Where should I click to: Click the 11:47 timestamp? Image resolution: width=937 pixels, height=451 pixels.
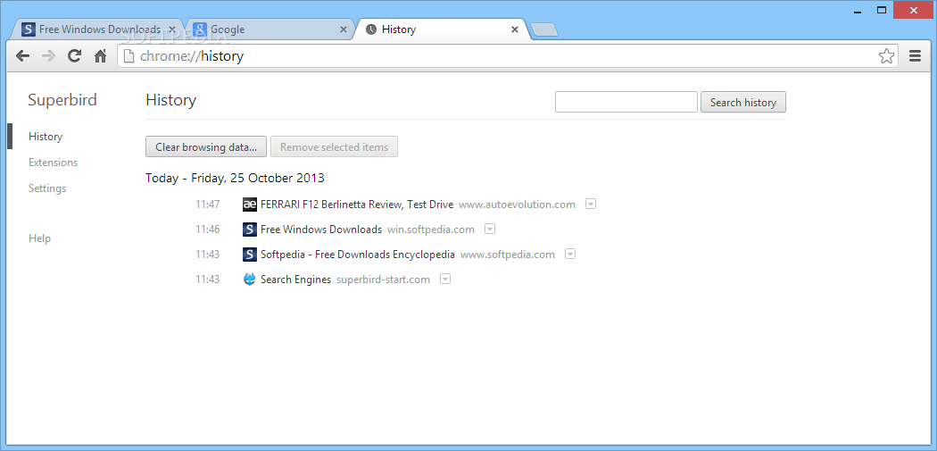click(x=207, y=205)
